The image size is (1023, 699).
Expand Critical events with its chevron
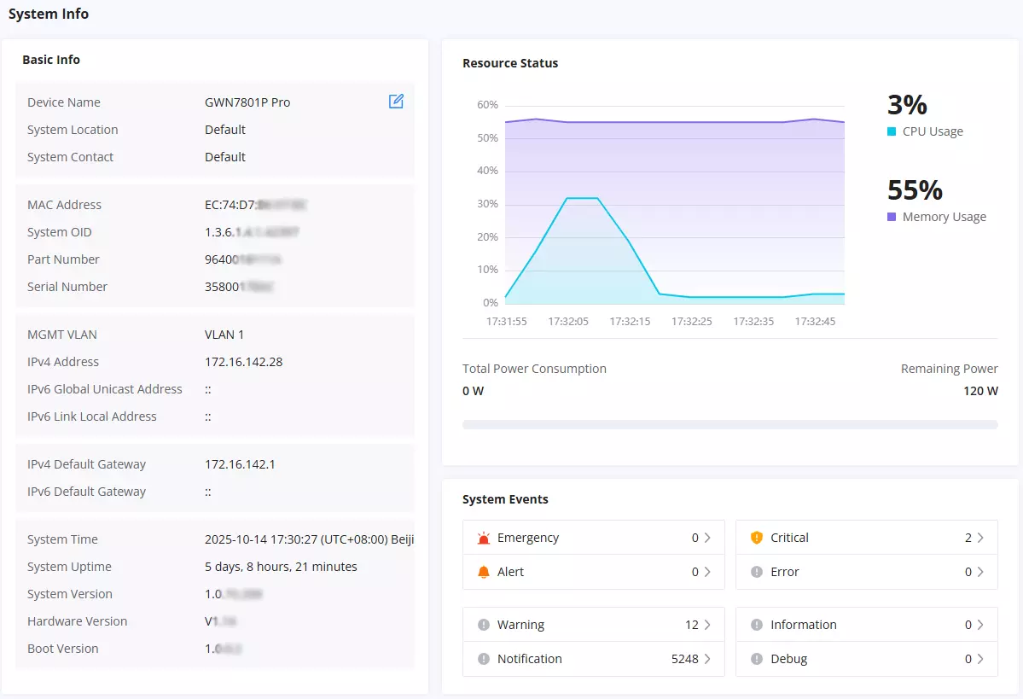pyautogui.click(x=980, y=538)
